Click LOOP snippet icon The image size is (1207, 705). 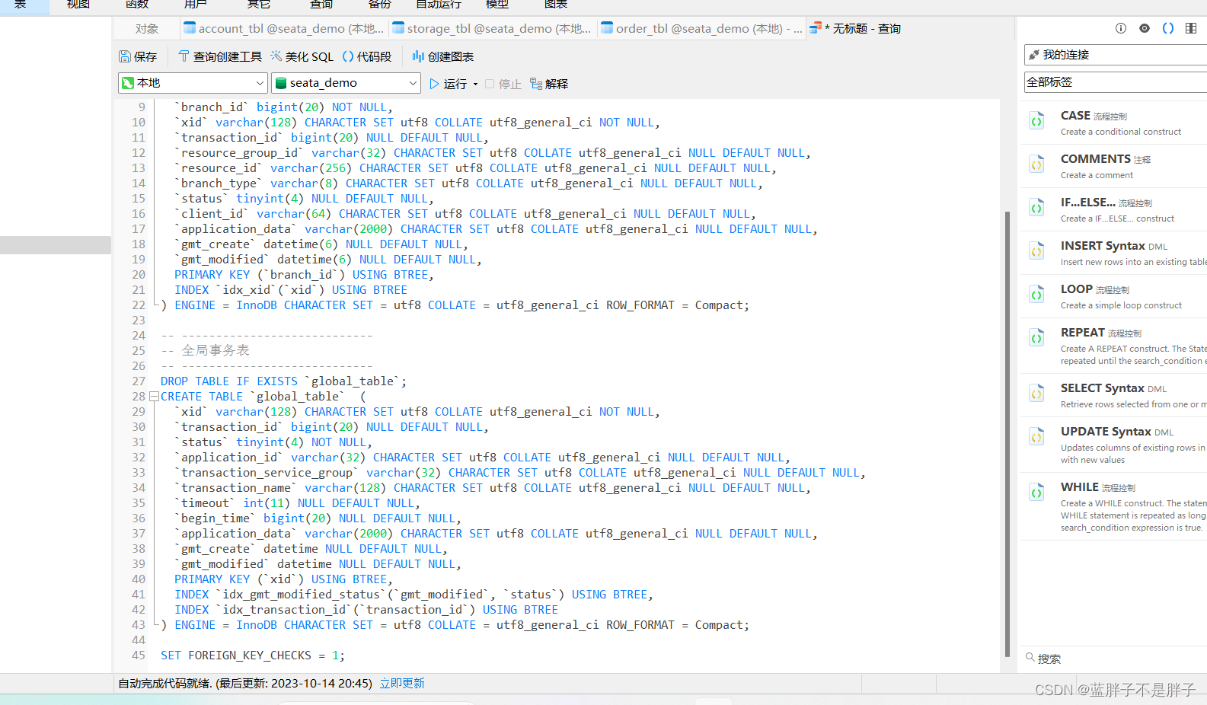[1037, 294]
